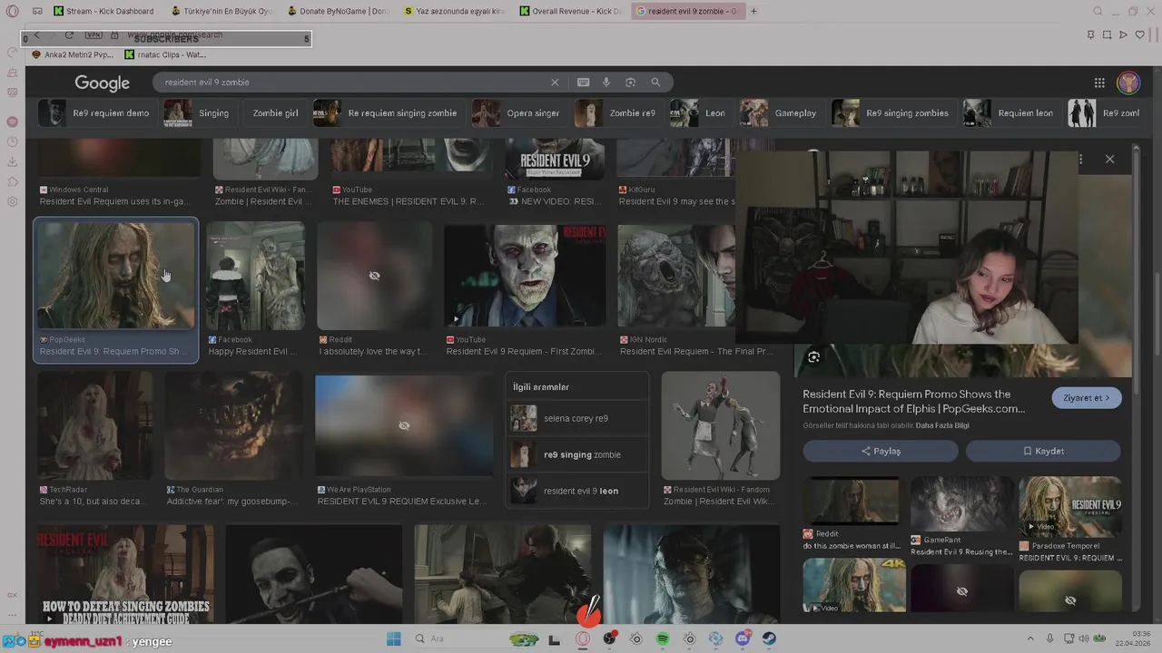Click the re9 singing zombie related search
The image size is (1162, 653).
577,454
